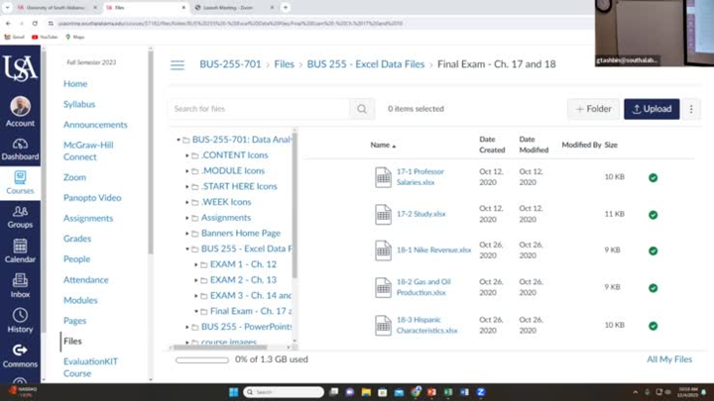The image size is (714, 401).
Task: Toggle published status of 18-1 Nike Revenue
Action: [x=653, y=251]
